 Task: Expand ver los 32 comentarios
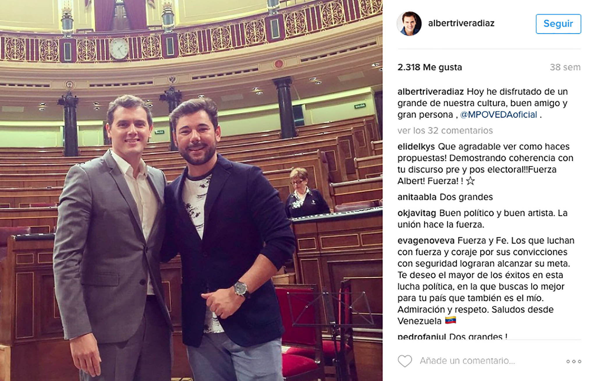(445, 130)
